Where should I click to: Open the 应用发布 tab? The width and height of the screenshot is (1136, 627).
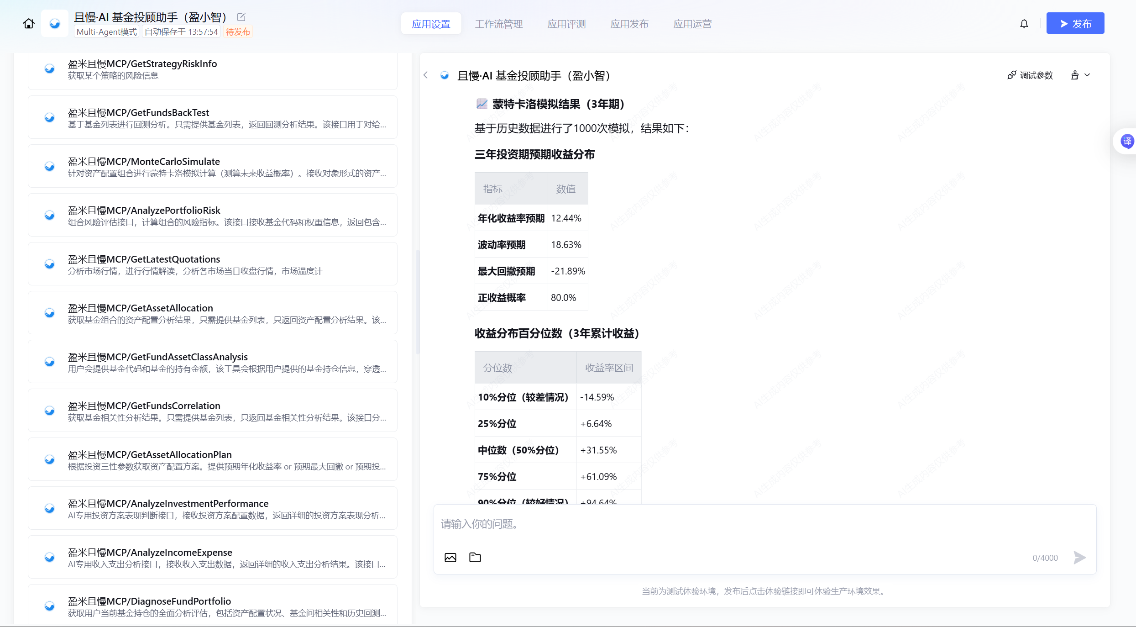tap(629, 24)
